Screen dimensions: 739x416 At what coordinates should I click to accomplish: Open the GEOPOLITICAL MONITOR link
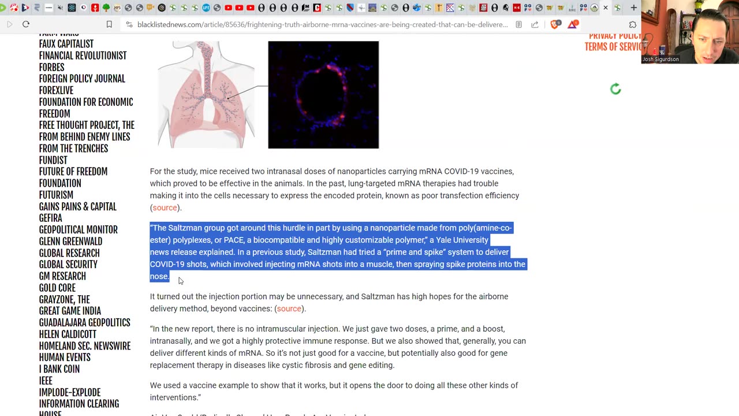[78, 229]
